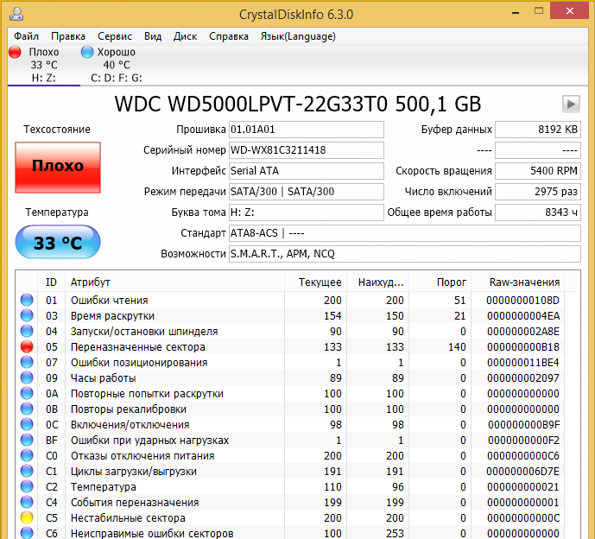595x539 pixels.
Task: Click the Общее время работы value 8343 ч
Action: (538, 212)
